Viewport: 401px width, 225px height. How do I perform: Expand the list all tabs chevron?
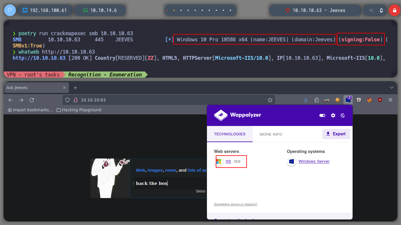click(392, 88)
